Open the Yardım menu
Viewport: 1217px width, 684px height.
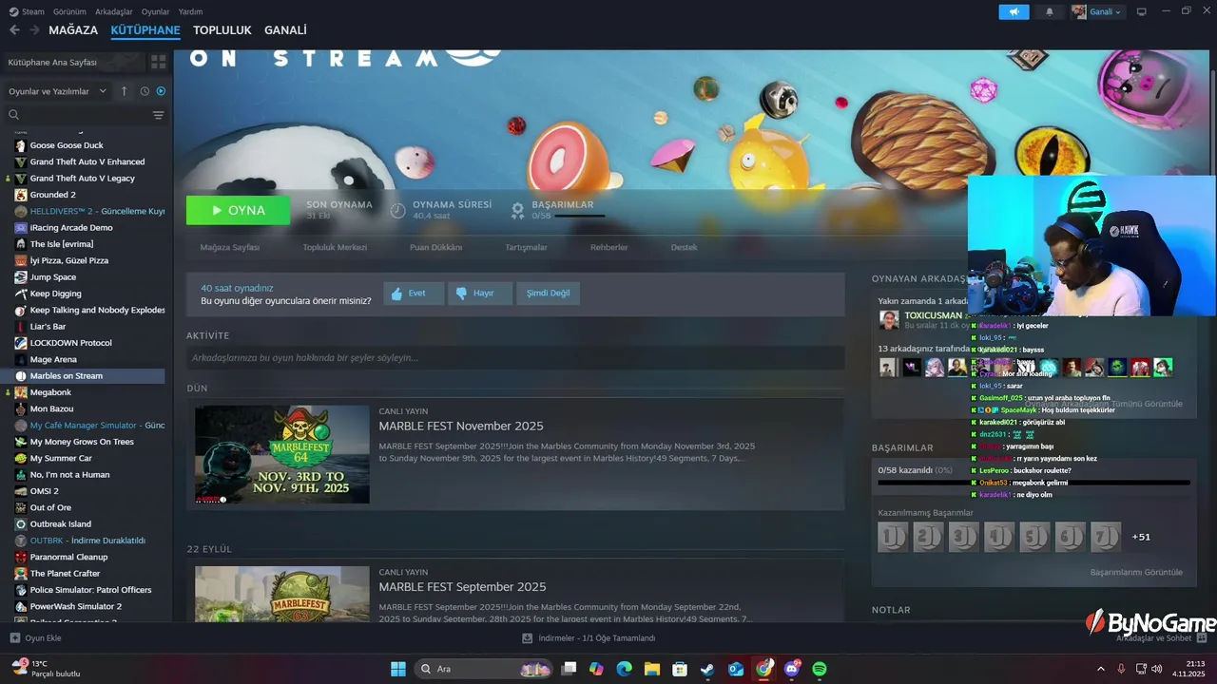(190, 11)
